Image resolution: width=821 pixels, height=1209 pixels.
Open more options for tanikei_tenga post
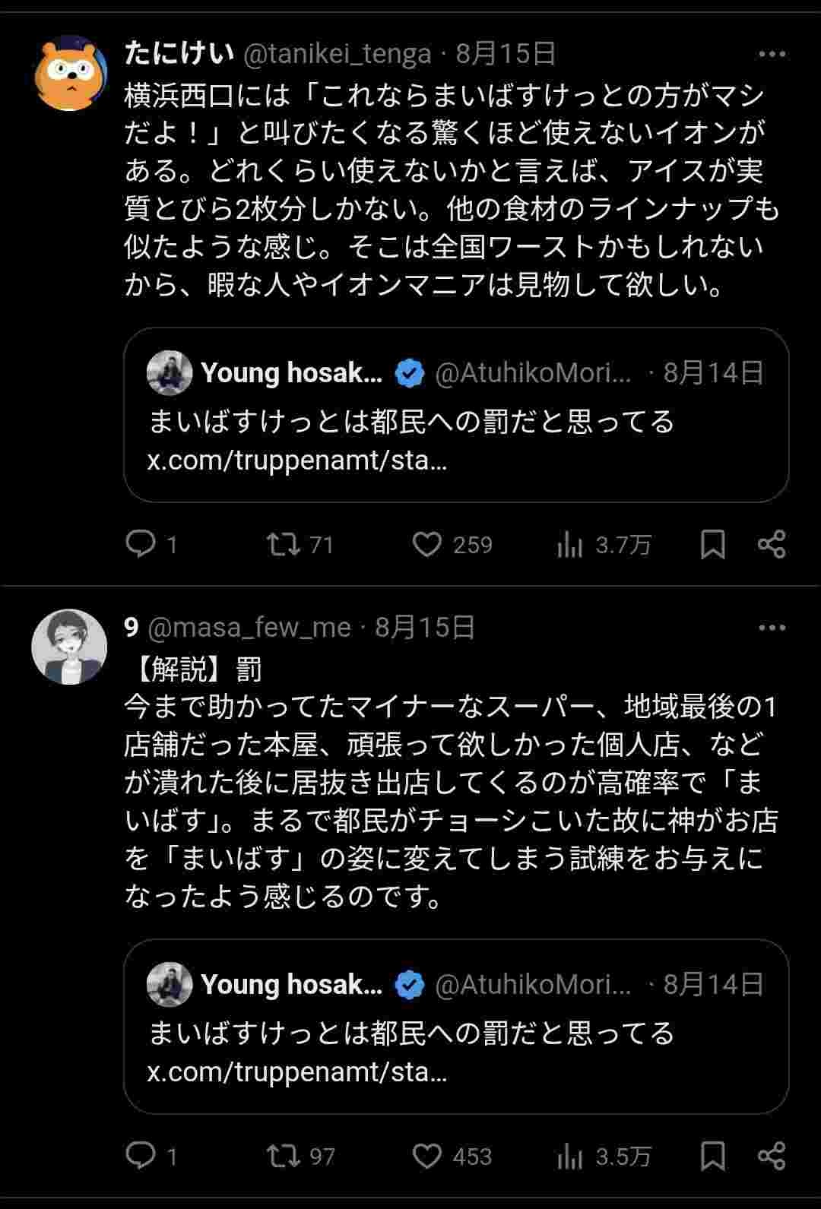click(x=772, y=55)
